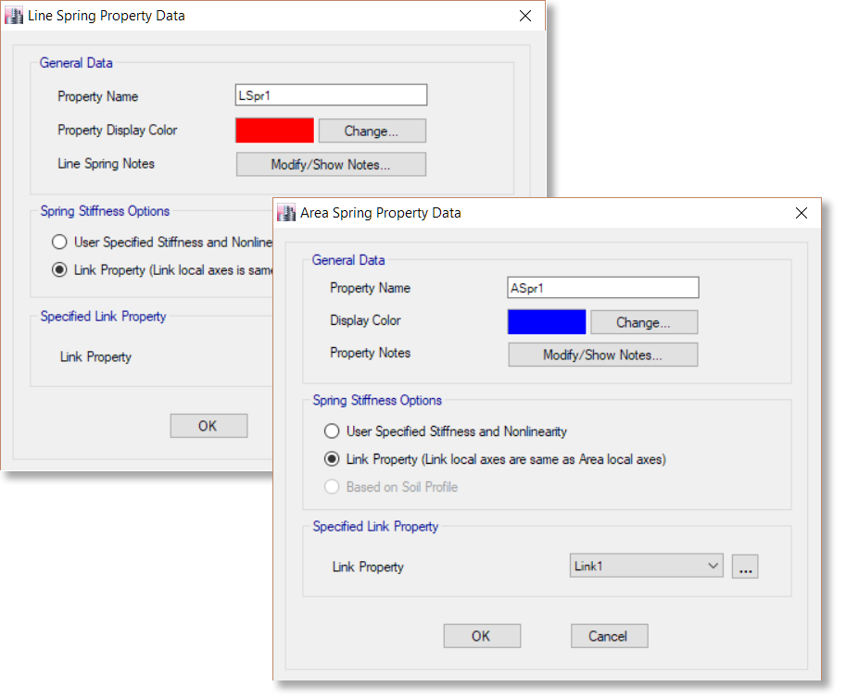Click Change button in Area Spring dialog

point(644,322)
